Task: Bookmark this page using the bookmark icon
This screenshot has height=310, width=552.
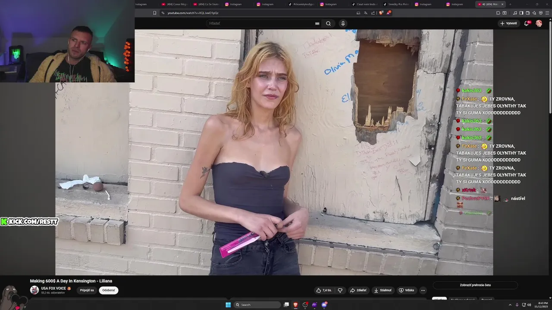Action: click(x=155, y=13)
